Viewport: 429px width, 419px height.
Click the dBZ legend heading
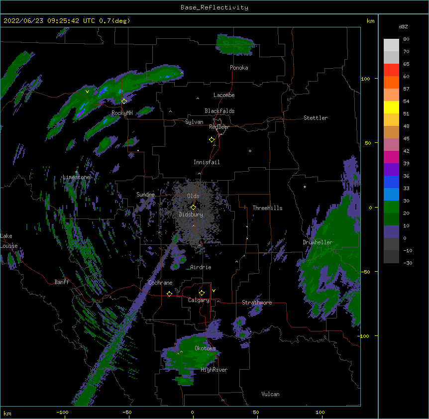click(x=403, y=26)
